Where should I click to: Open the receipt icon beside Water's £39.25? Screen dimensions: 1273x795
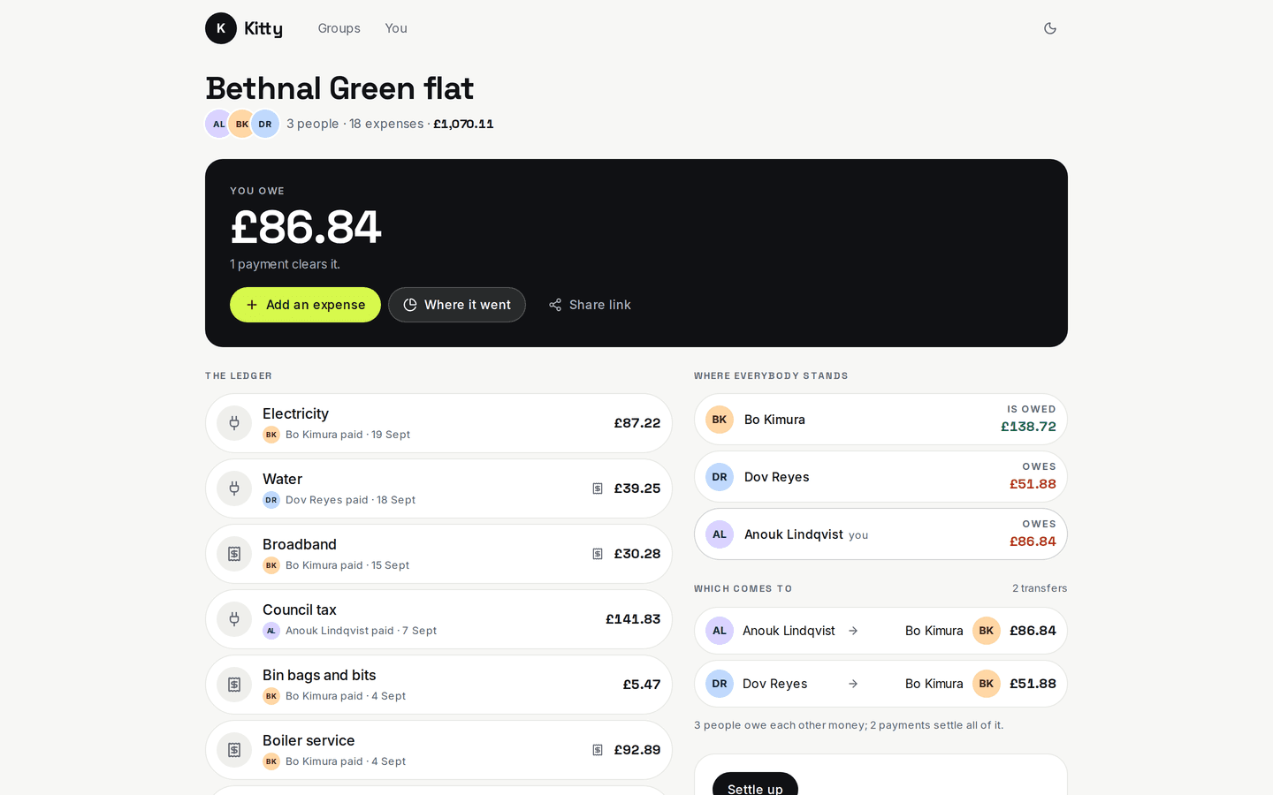598,488
